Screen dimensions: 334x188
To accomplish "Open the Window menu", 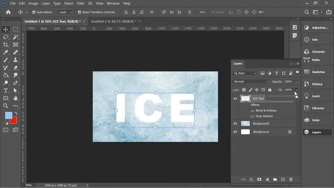I will [113, 4].
